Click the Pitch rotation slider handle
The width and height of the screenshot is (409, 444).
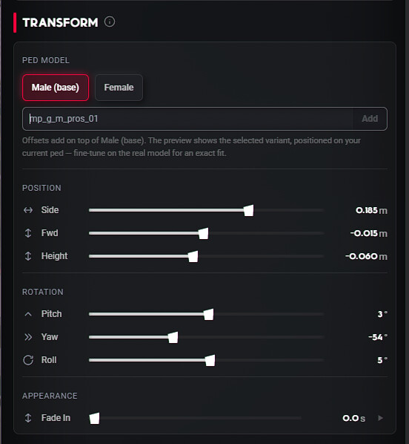[209, 314]
